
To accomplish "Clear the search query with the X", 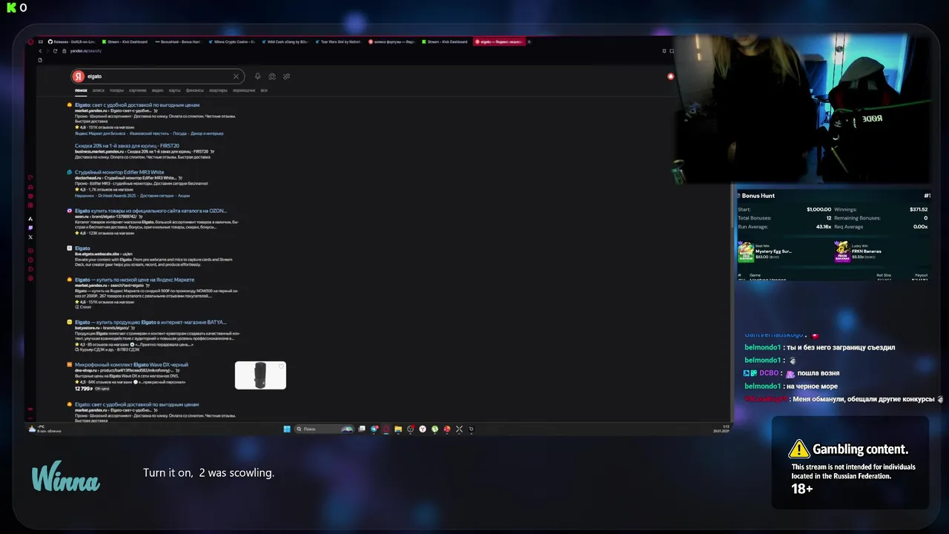I will pyautogui.click(x=237, y=76).
